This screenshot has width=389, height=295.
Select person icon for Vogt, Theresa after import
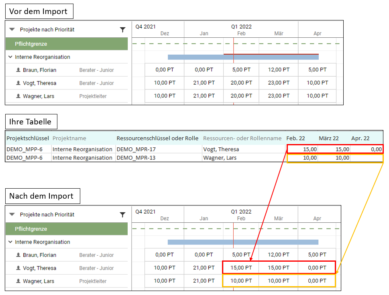[x=18, y=268]
